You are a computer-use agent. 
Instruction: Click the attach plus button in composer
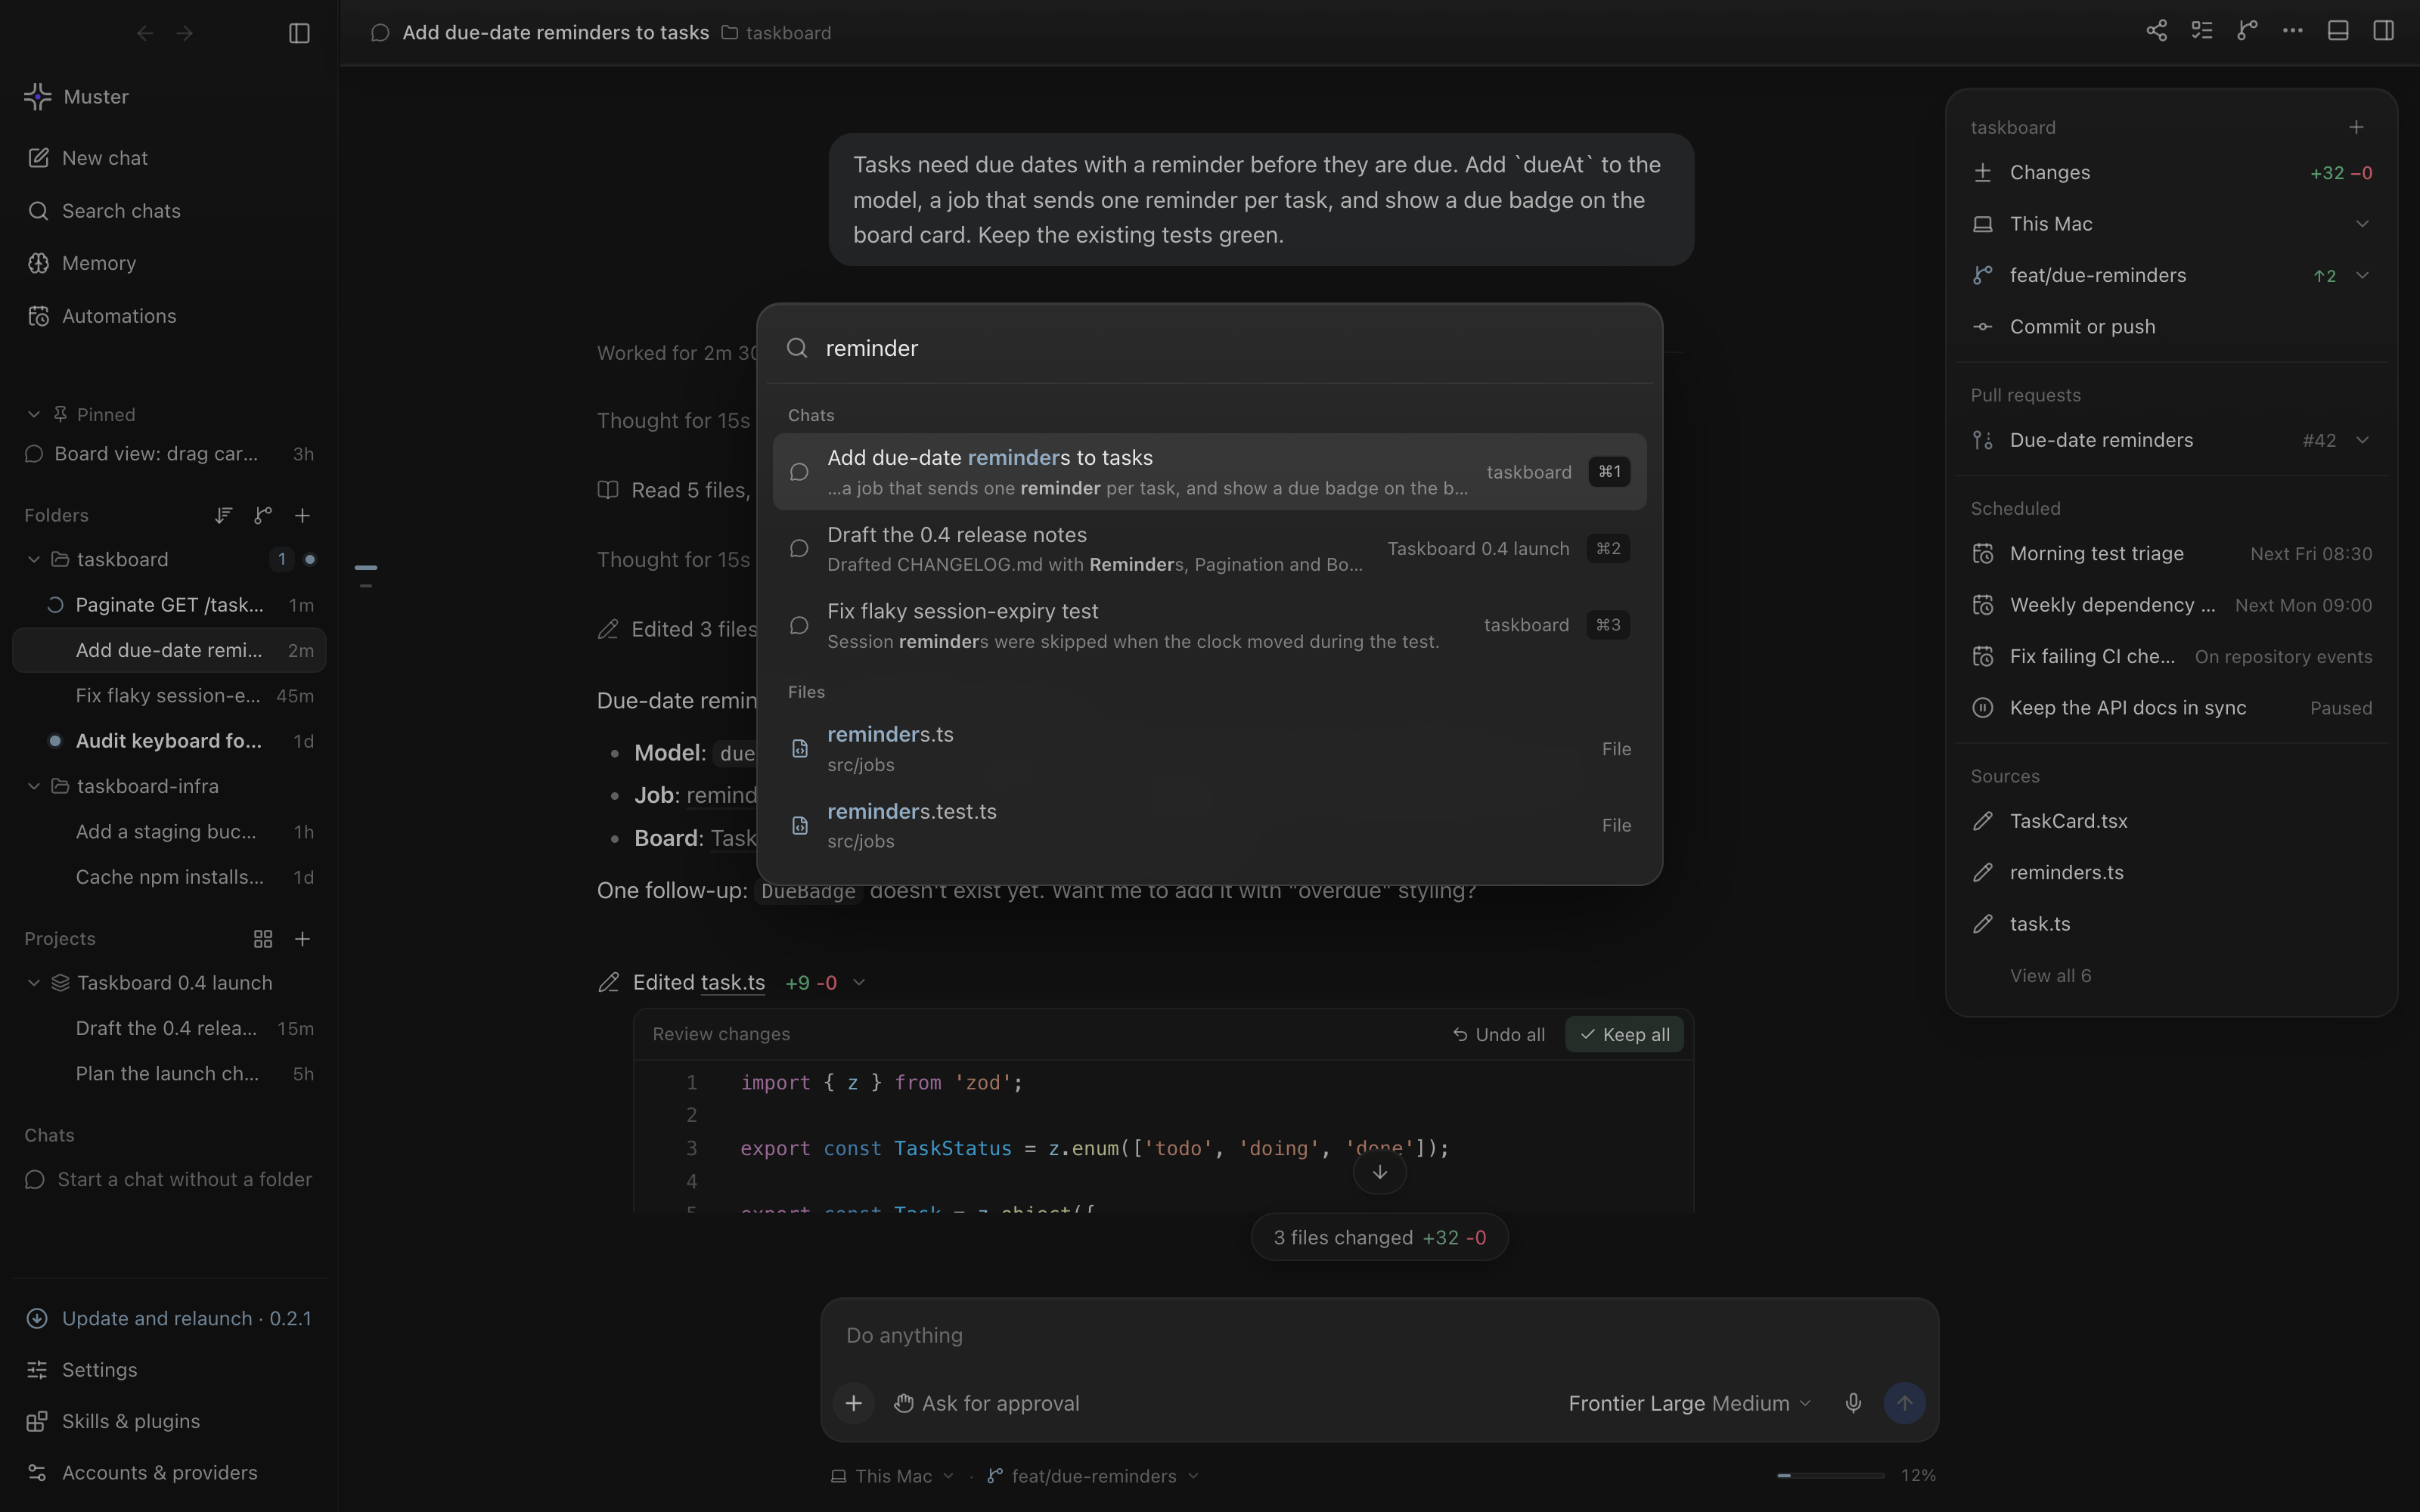(x=853, y=1403)
